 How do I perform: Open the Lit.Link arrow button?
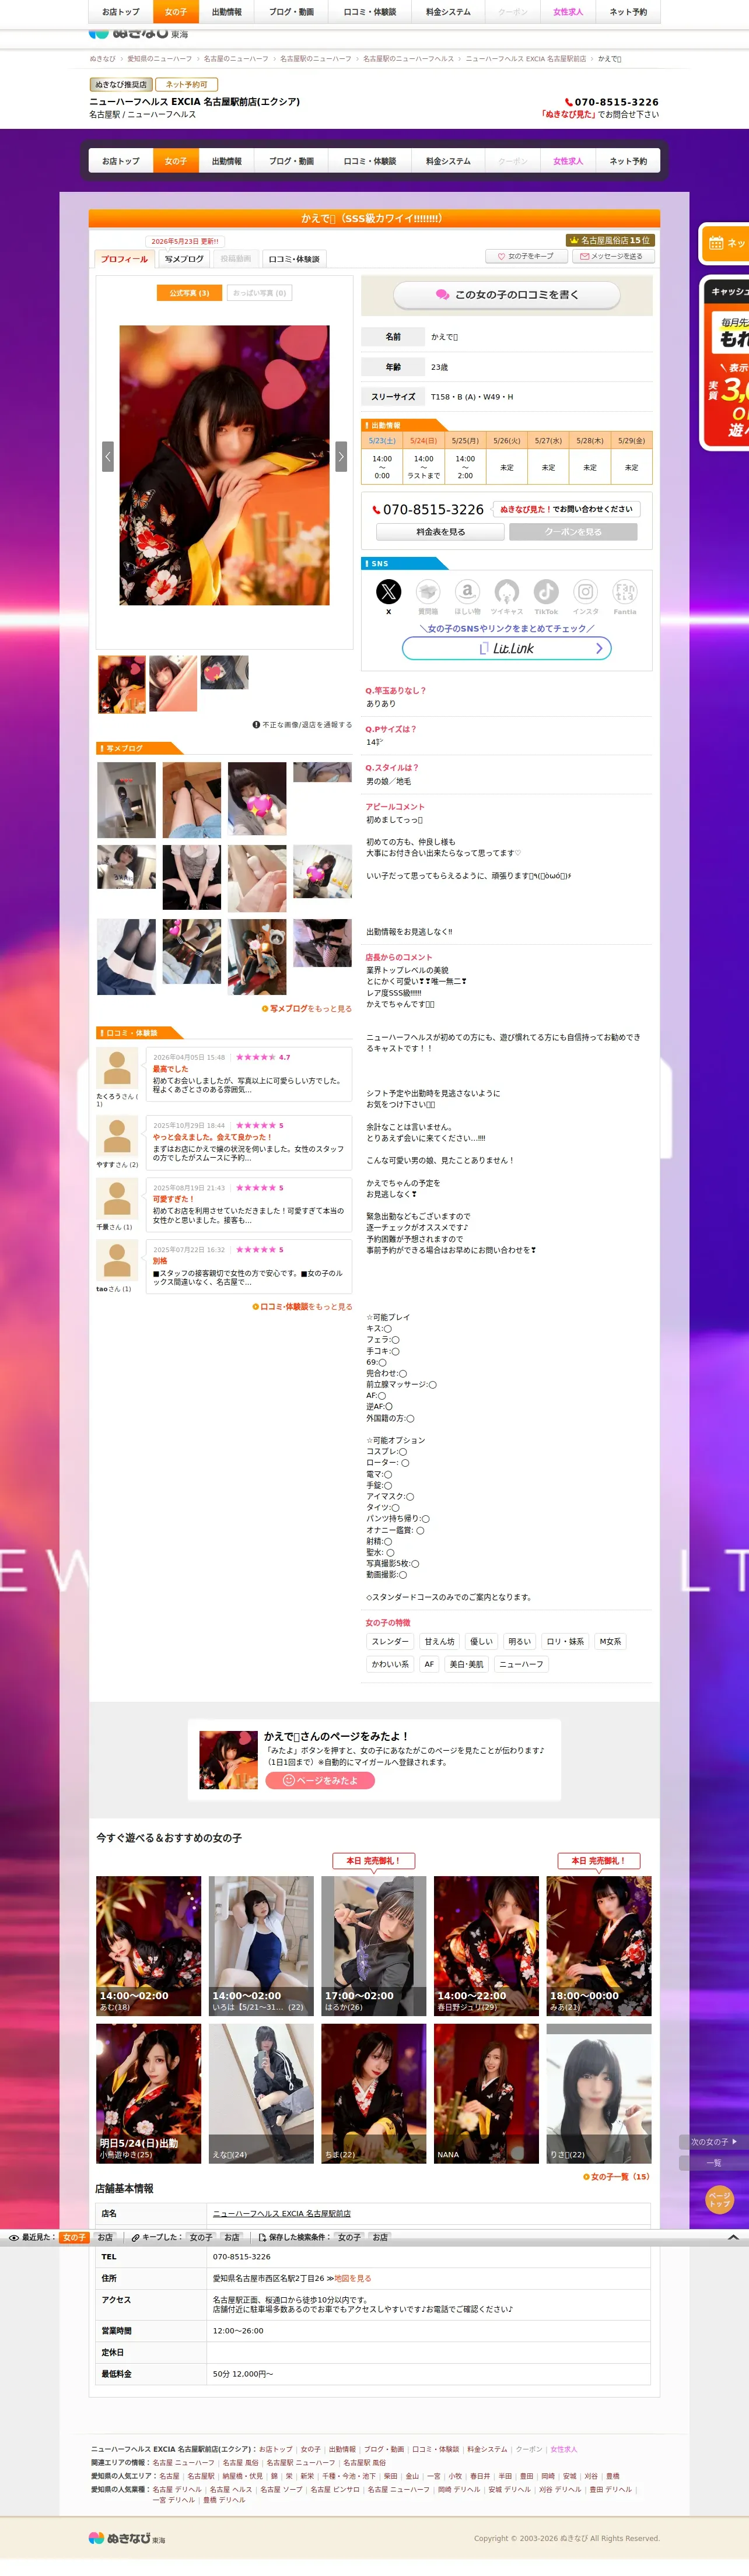coord(506,648)
